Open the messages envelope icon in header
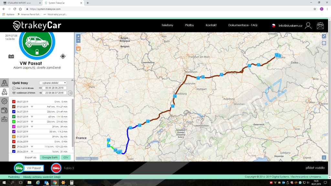Viewport: 331px width, 186px height. tap(320, 26)
